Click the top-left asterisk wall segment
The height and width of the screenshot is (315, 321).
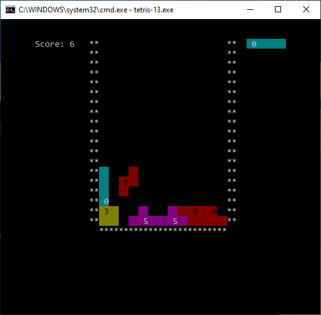pos(94,42)
